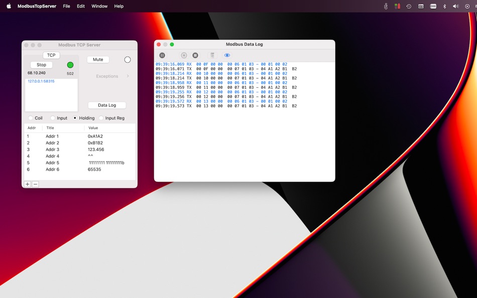Open the volume menu bar icon
This screenshot has width=477, height=298.
(x=456, y=6)
